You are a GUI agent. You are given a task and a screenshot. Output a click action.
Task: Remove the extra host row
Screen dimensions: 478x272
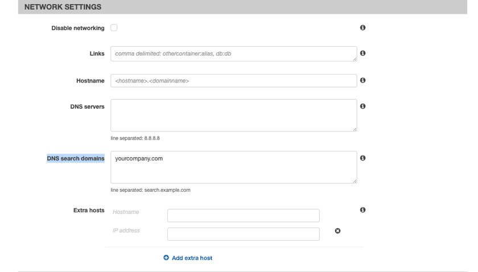click(x=337, y=231)
